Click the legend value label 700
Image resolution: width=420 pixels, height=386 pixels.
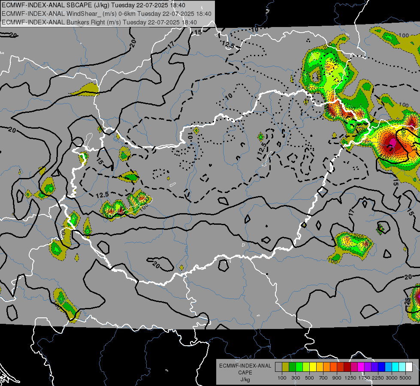pos(323,378)
